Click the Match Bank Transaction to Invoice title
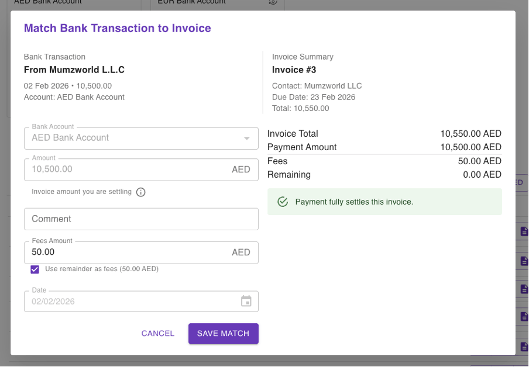 point(118,28)
